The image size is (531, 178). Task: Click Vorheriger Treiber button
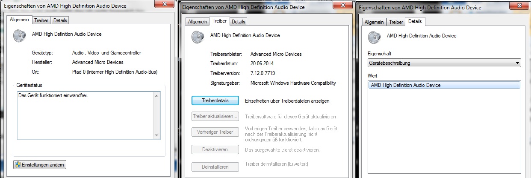[x=215, y=132]
